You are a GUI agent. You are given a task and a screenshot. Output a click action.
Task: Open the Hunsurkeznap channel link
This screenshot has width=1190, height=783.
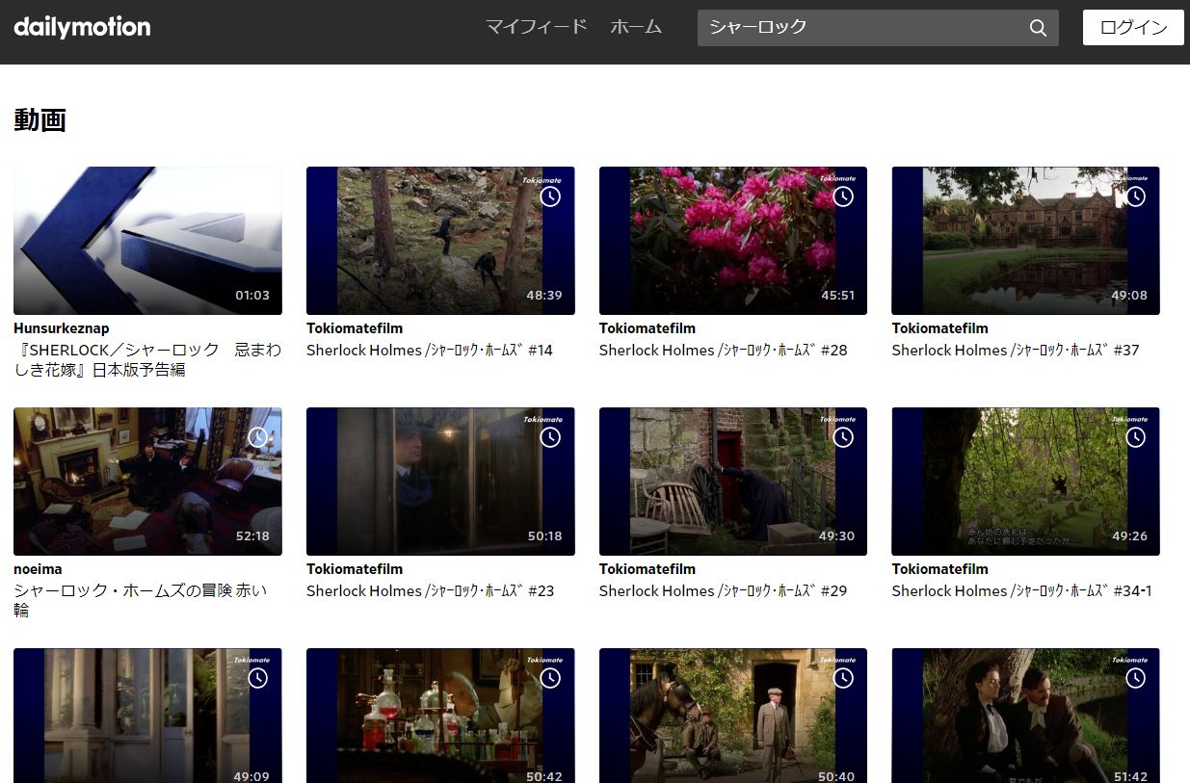(x=62, y=328)
